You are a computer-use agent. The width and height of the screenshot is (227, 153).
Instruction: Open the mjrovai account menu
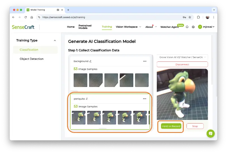[x=206, y=27]
